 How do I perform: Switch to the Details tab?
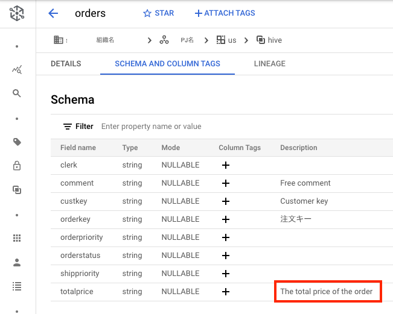[66, 64]
